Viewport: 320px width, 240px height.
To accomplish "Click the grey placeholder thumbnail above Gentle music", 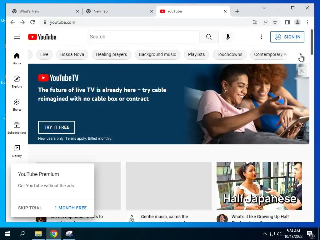I will tap(168, 186).
